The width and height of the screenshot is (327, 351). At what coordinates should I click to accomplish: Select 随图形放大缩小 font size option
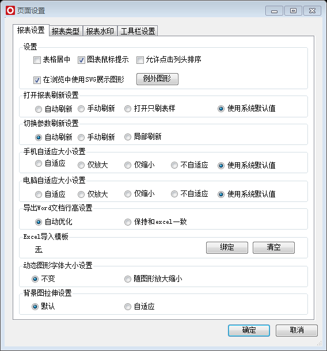128,279
